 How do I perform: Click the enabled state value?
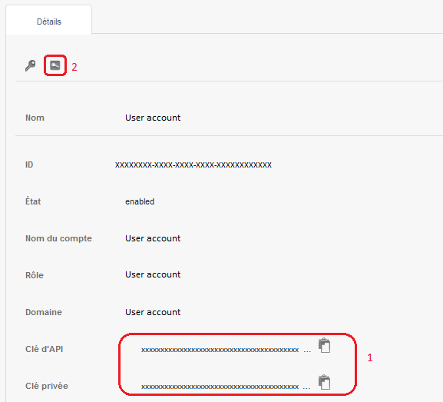[140, 201]
